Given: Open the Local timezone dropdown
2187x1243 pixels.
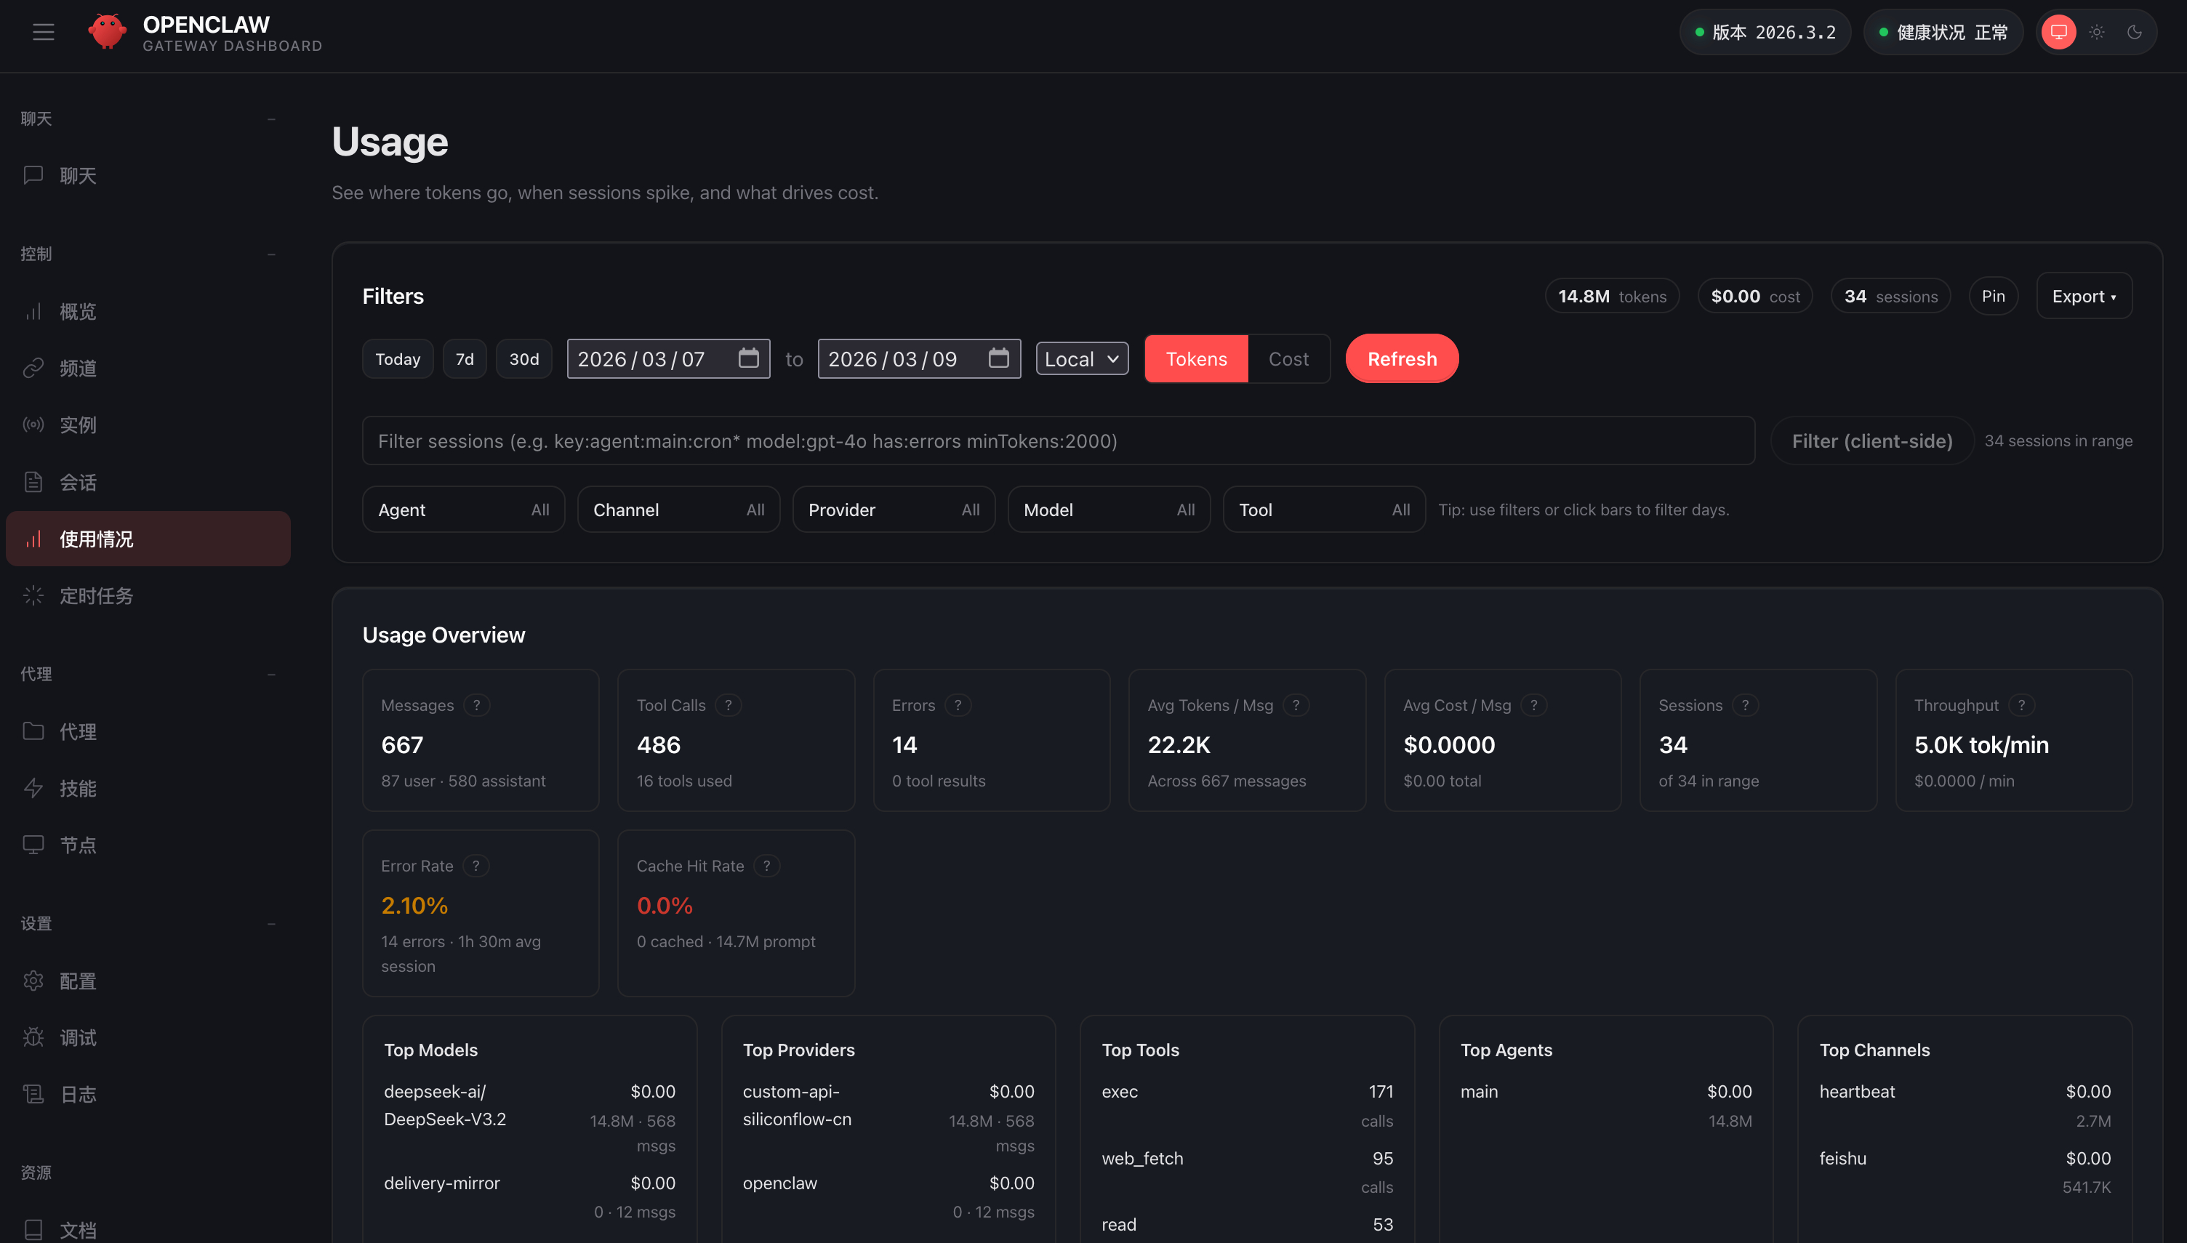Looking at the screenshot, I should [1082, 358].
